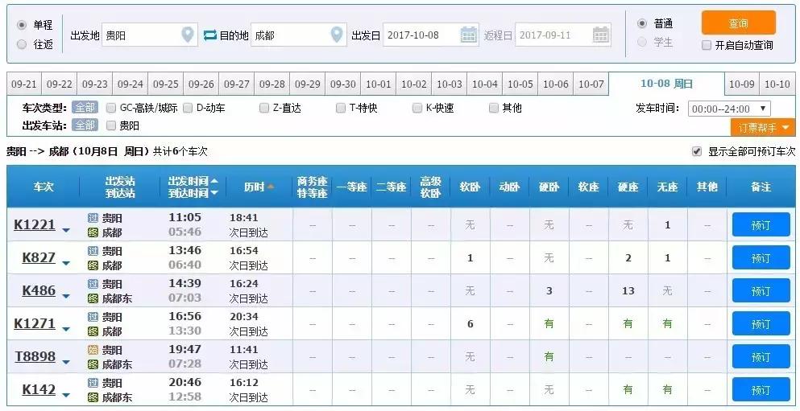
Task: Book train K1221 with 预订 button
Action: [x=761, y=224]
